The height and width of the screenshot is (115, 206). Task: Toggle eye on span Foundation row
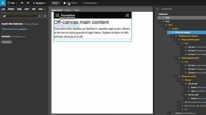click(189, 91)
